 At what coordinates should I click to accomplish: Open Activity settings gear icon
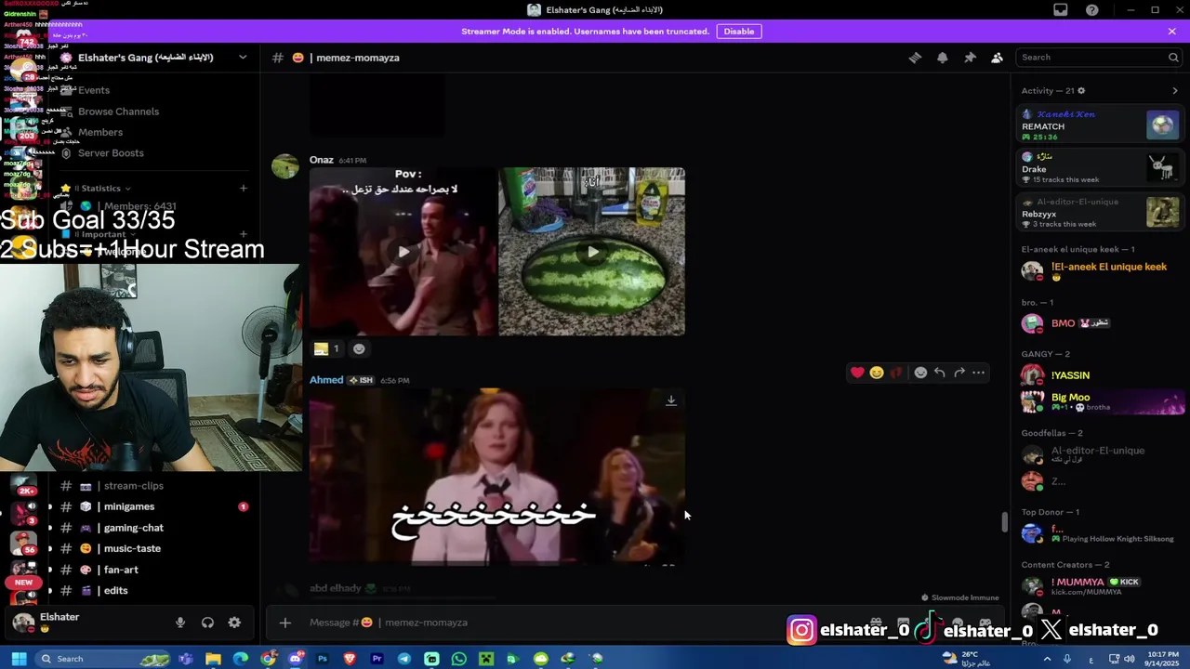click(x=1081, y=90)
